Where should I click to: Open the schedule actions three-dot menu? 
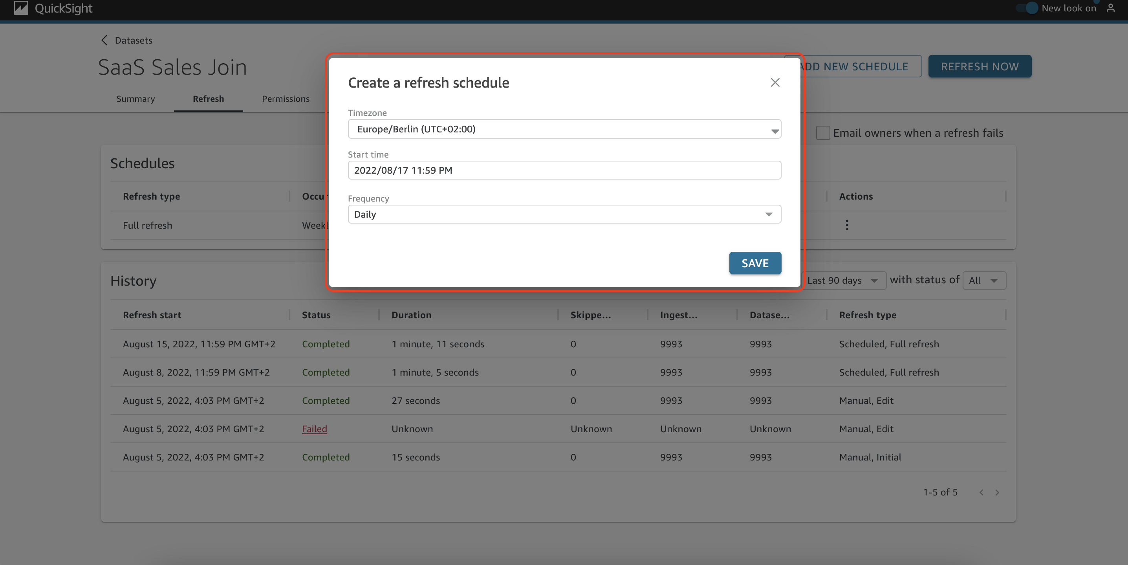click(847, 225)
